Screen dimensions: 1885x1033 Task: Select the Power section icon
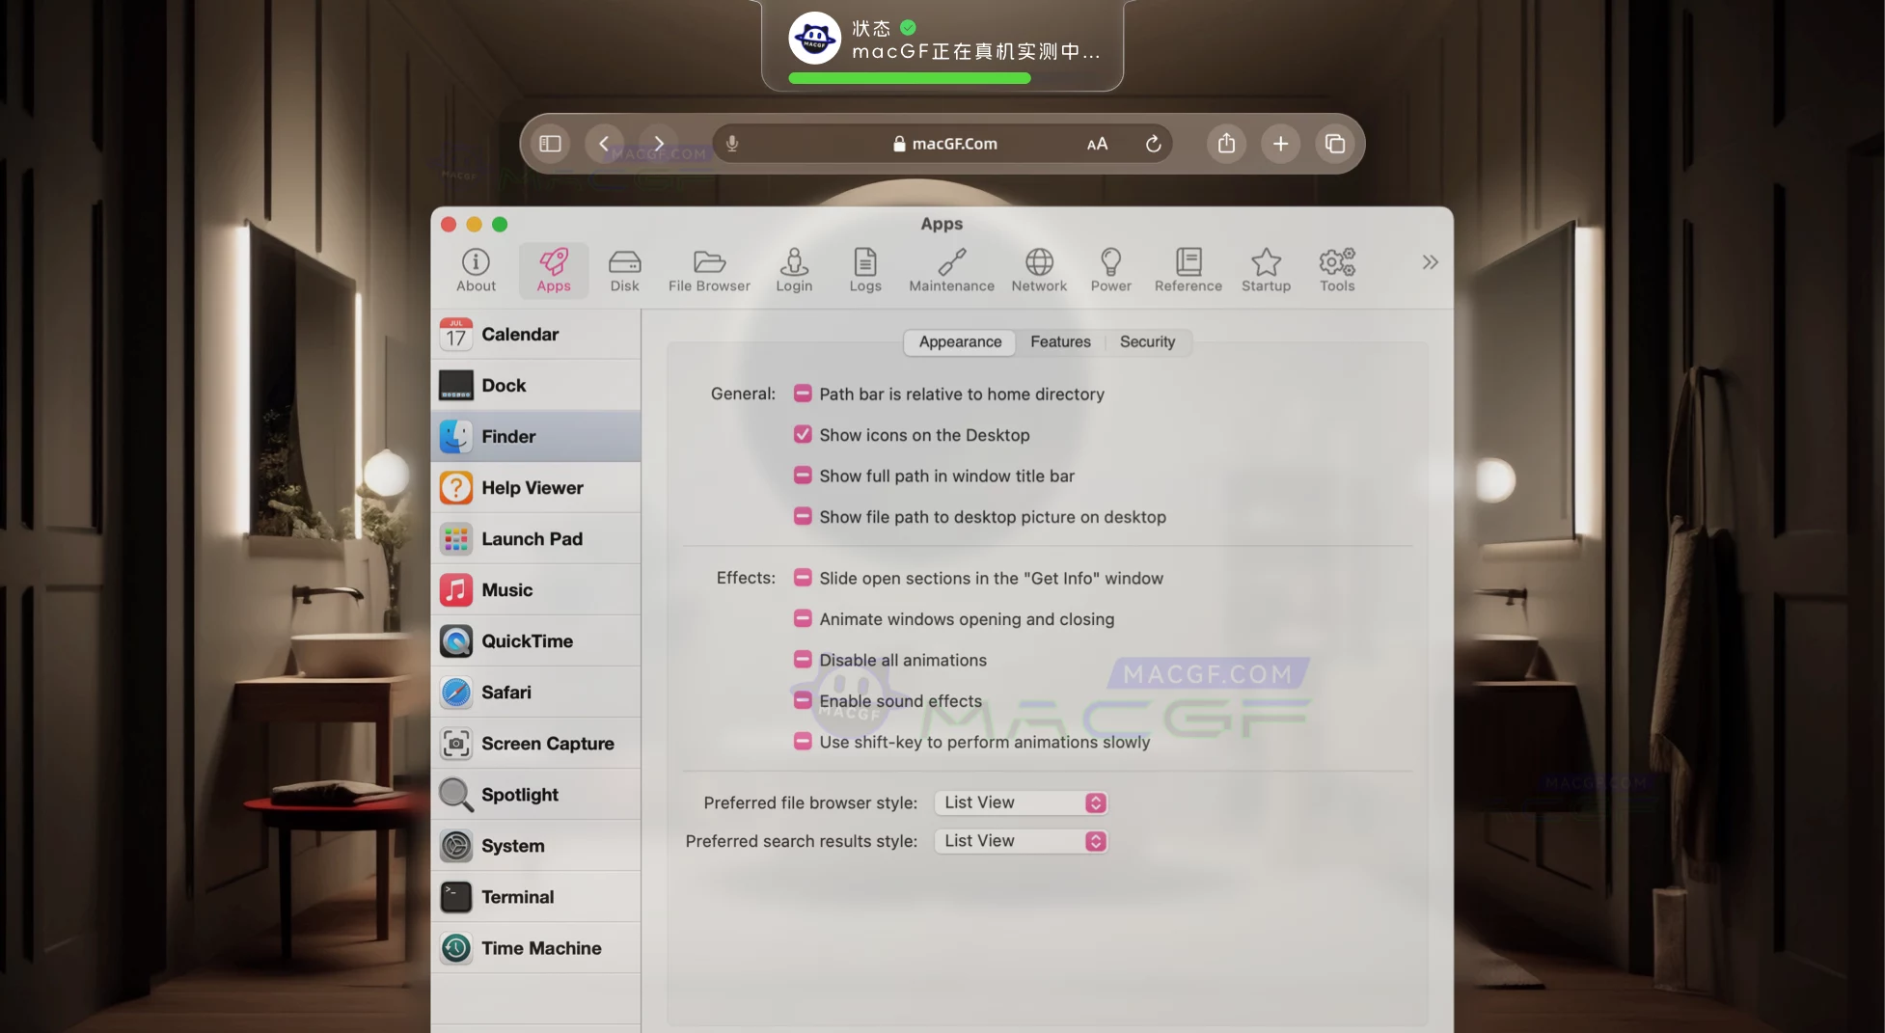[x=1110, y=269]
